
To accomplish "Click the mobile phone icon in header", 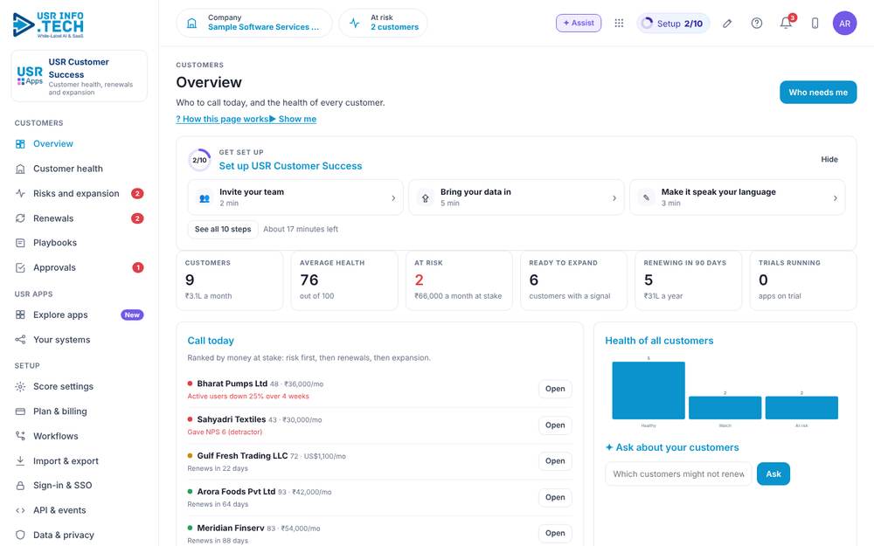I will pos(815,24).
